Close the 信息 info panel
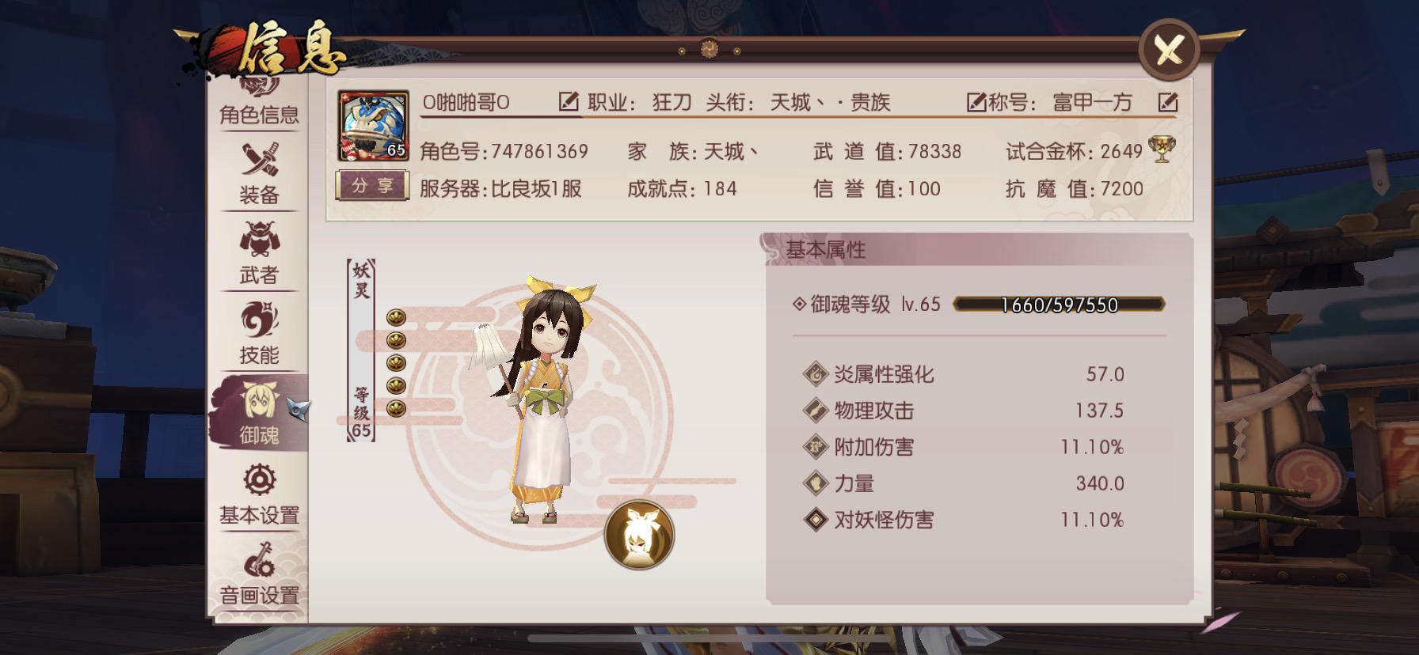Image resolution: width=1419 pixels, height=655 pixels. click(x=1169, y=50)
